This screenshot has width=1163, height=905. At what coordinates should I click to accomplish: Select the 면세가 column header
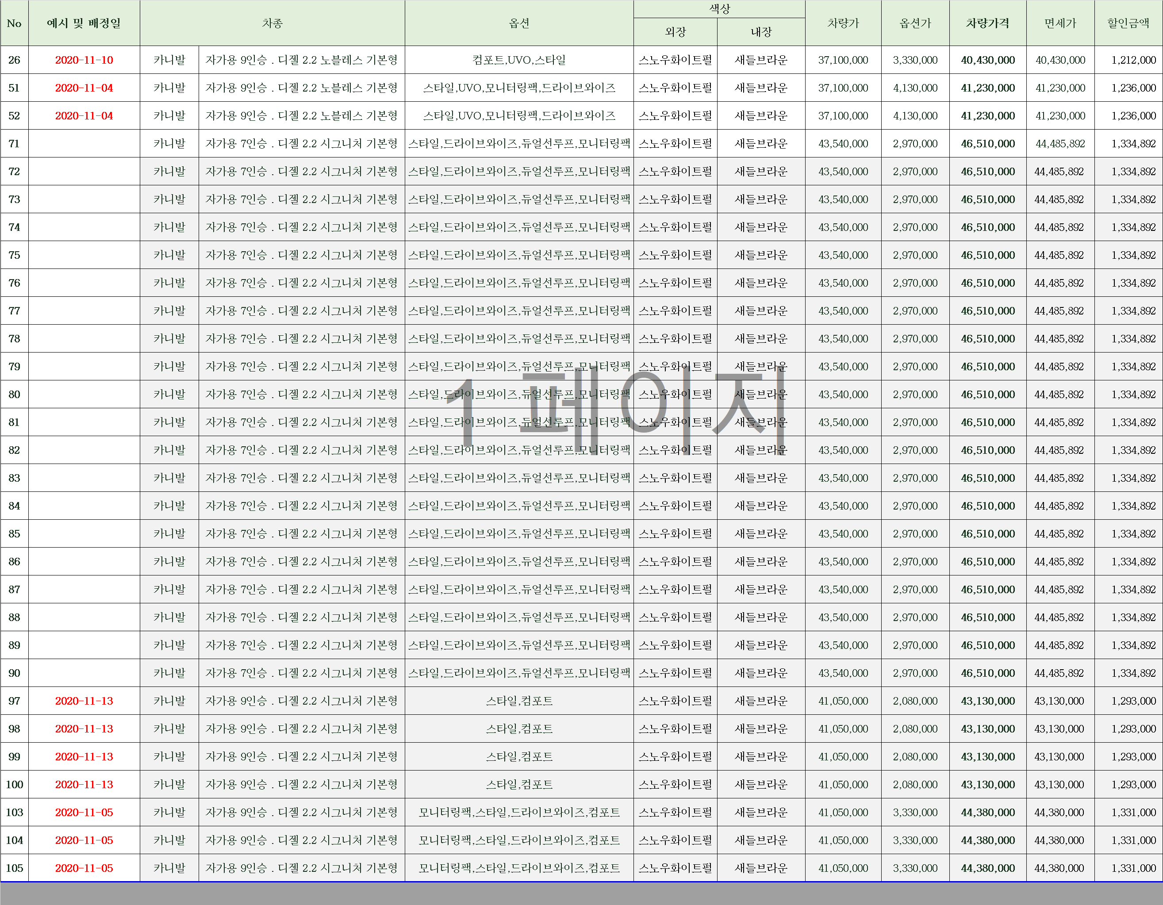coord(1059,23)
